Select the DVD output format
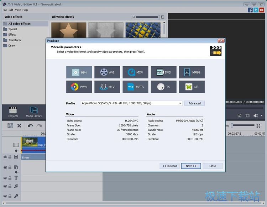 [x=164, y=72]
